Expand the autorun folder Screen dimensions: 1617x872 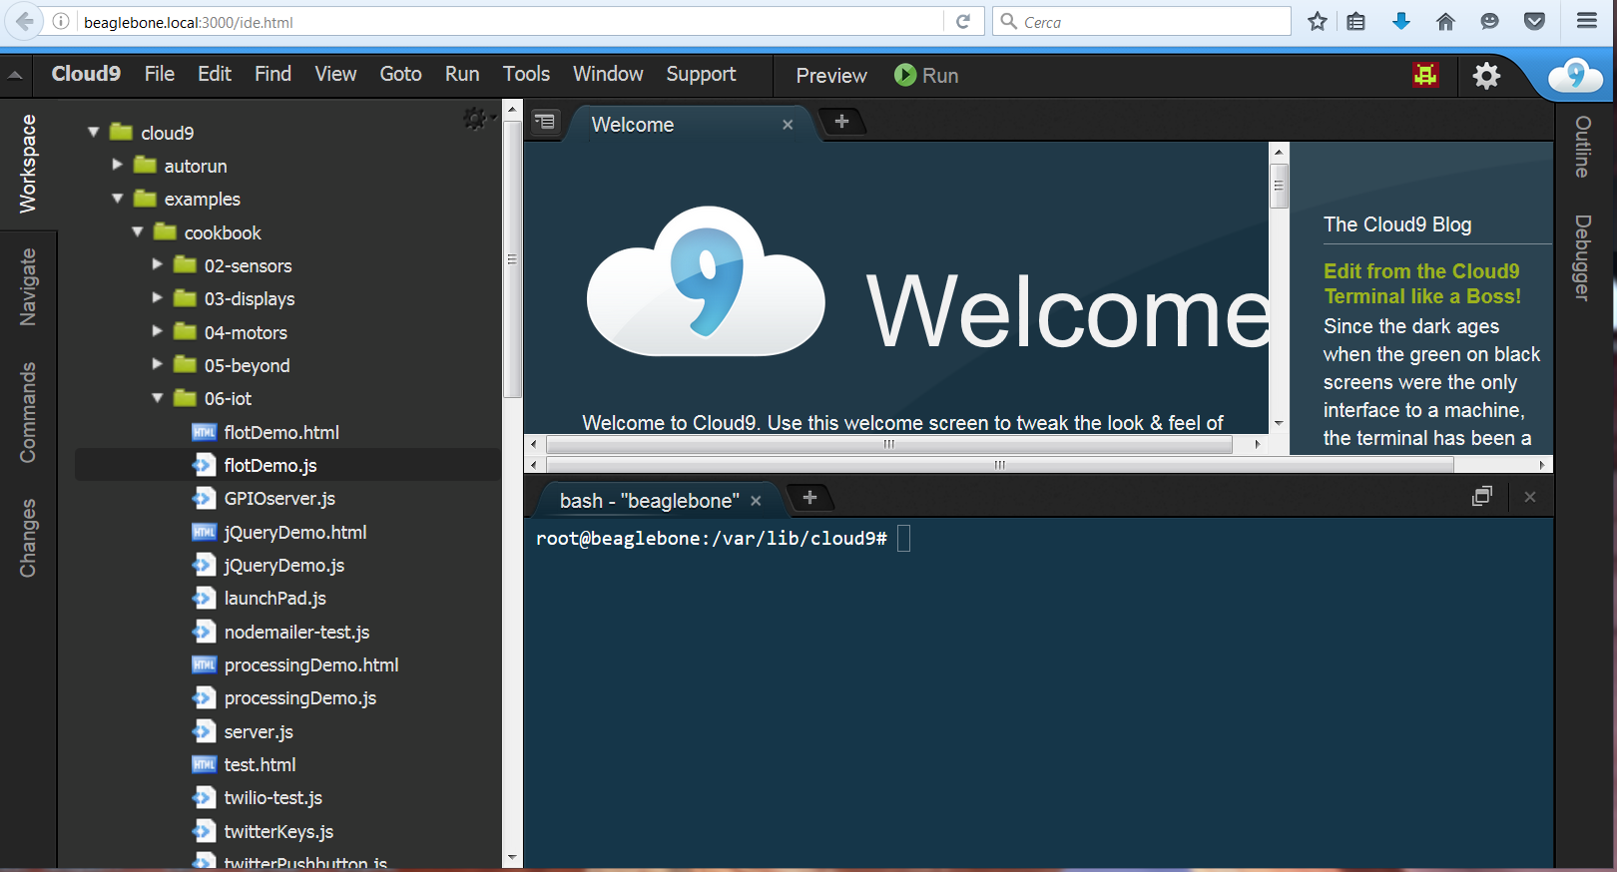pyautogui.click(x=118, y=165)
